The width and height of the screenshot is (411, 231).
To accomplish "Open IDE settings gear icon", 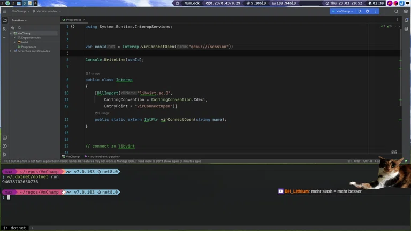I will click(406, 12).
